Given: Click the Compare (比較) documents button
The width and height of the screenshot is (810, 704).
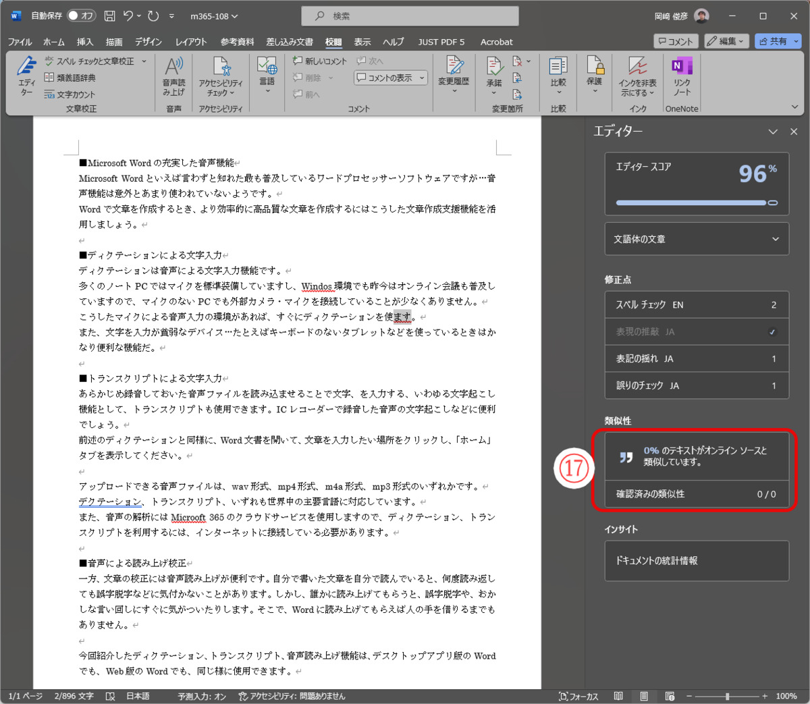Looking at the screenshot, I should coord(558,75).
